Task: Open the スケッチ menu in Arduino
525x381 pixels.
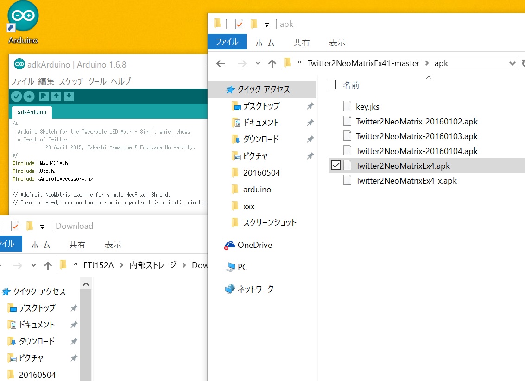Action: [71, 81]
